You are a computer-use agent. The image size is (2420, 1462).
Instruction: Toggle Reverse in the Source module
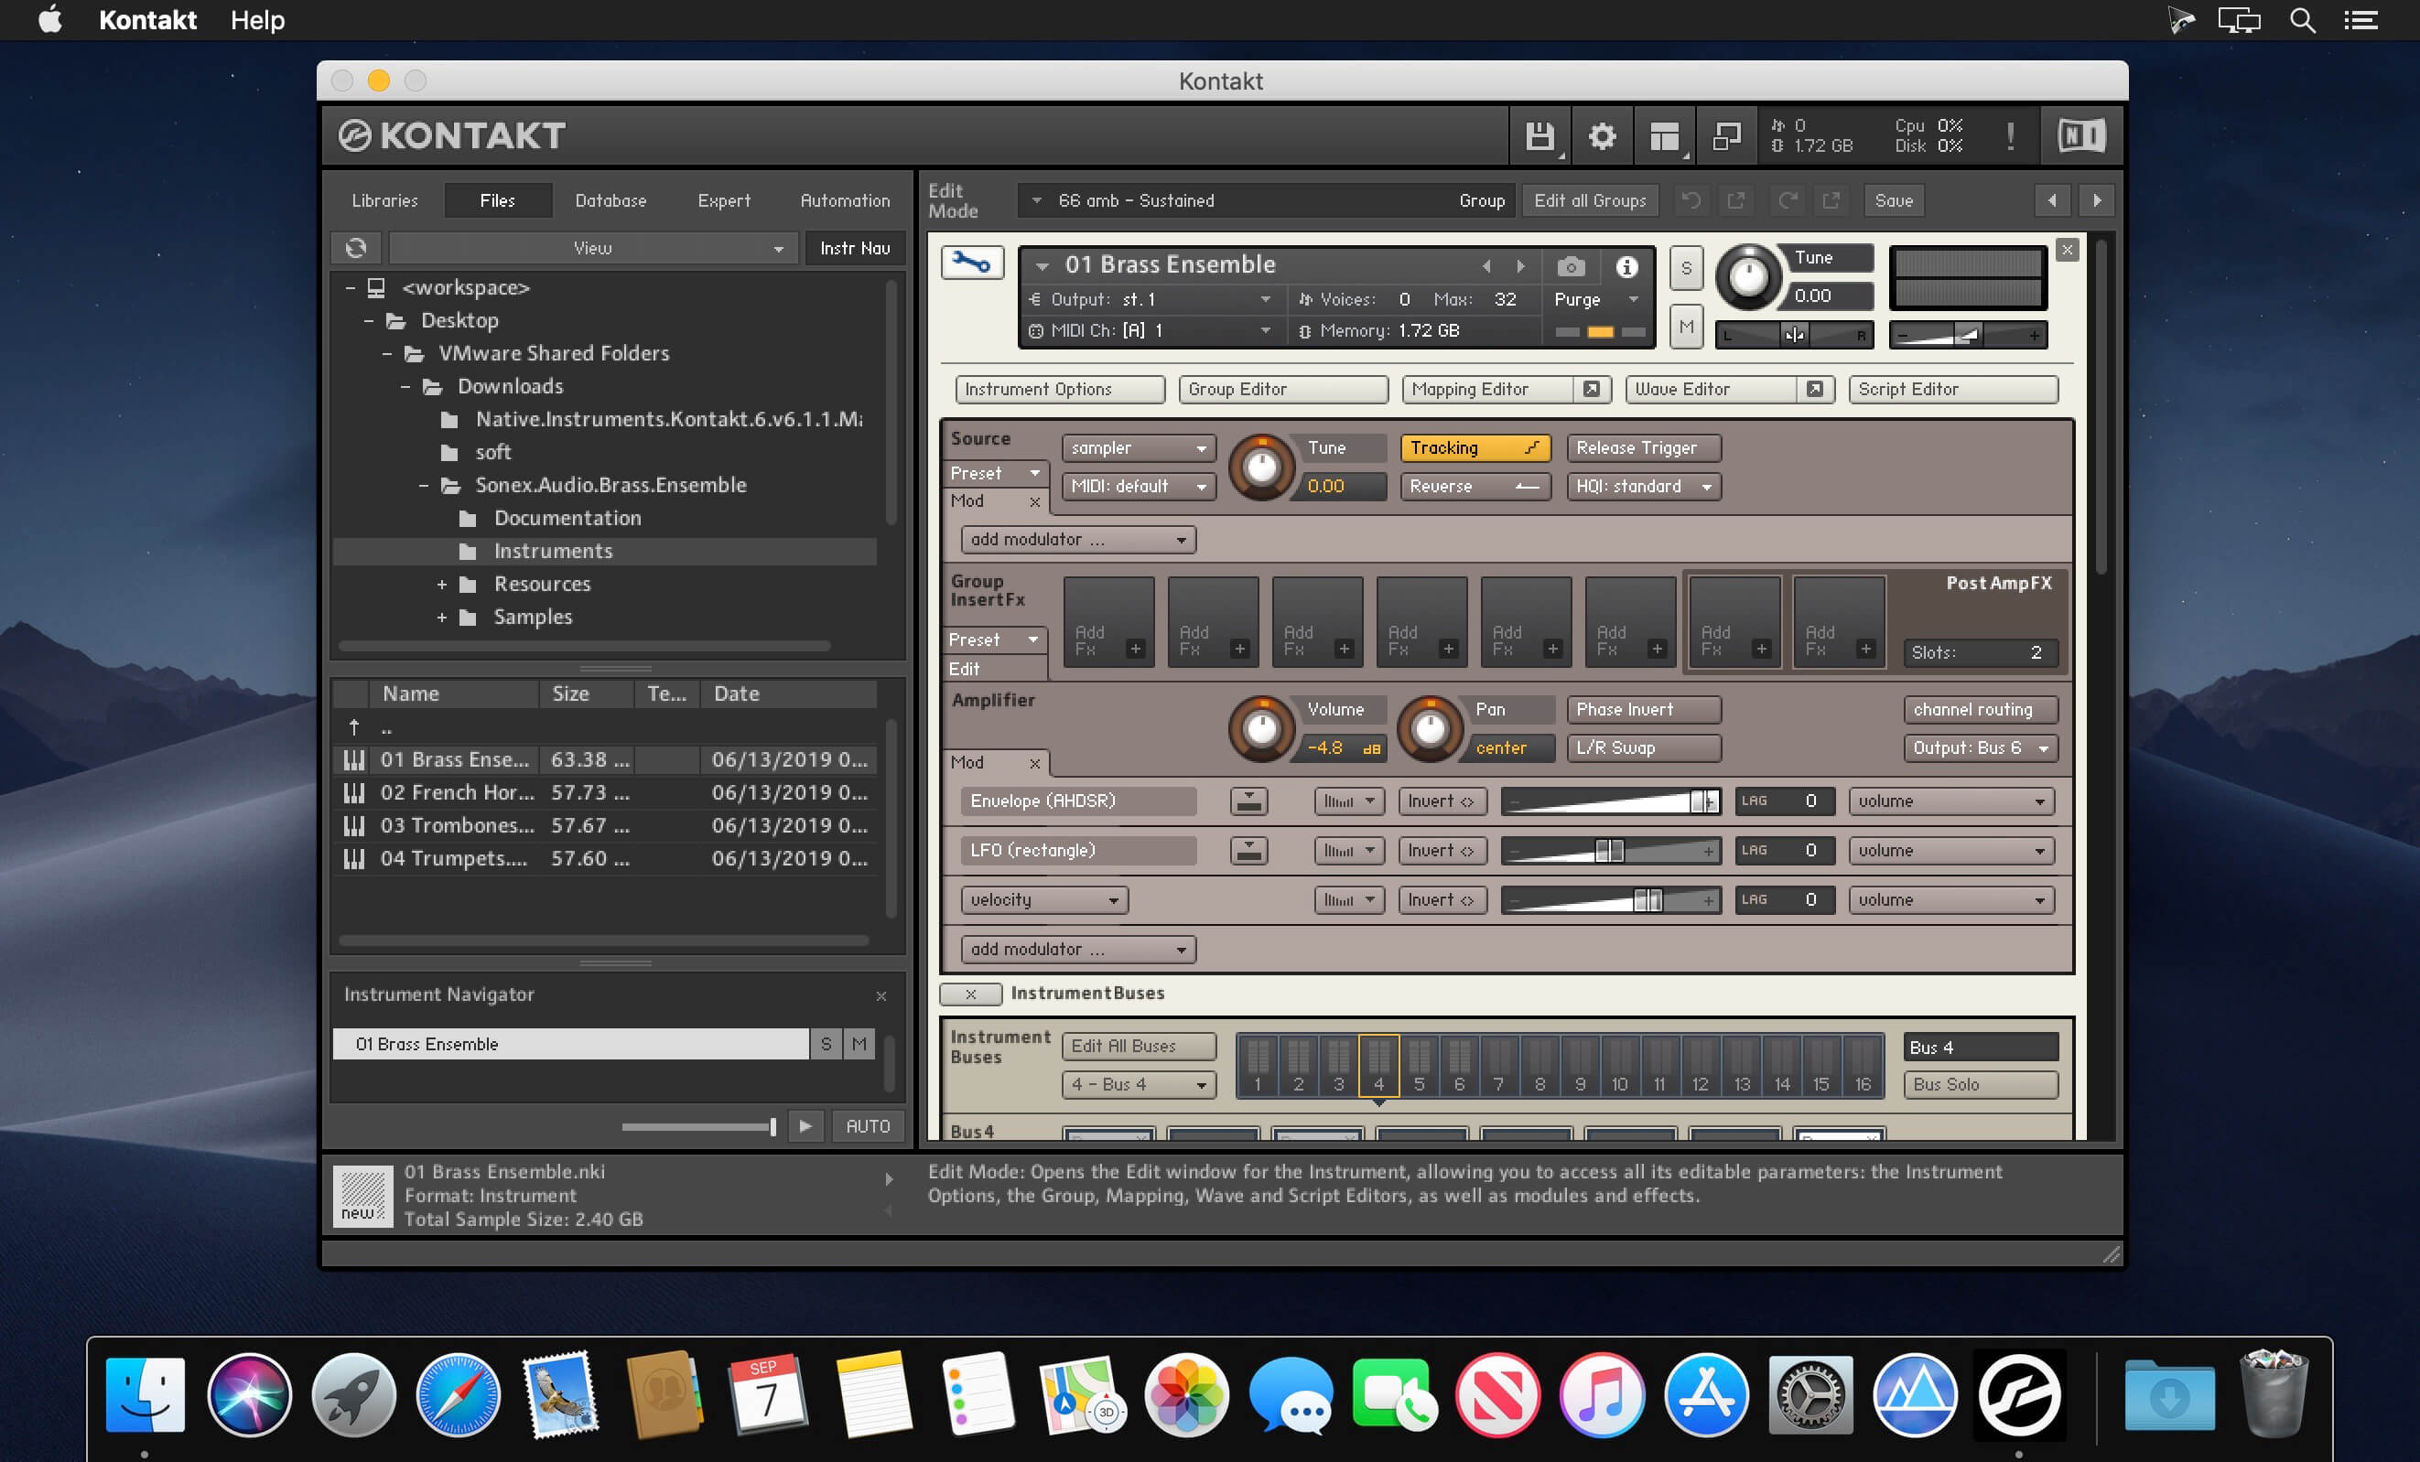coord(1475,486)
